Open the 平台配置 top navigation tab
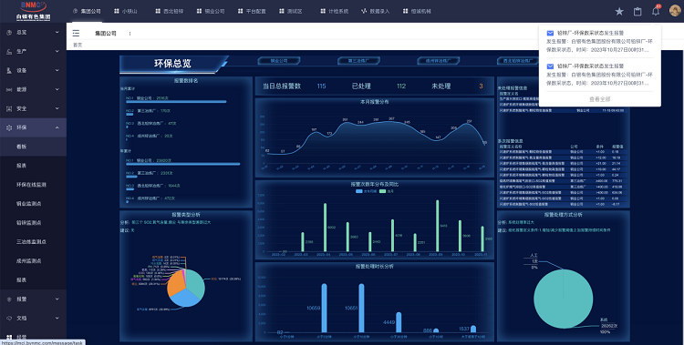The width and height of the screenshot is (684, 345). pyautogui.click(x=252, y=11)
